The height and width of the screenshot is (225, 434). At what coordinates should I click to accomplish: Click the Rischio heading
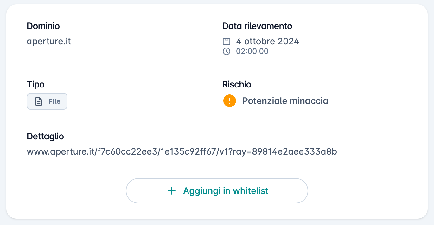coord(237,85)
